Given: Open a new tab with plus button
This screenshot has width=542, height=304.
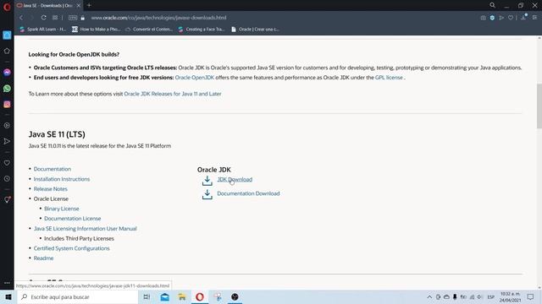Looking at the screenshot, I should (x=89, y=5).
